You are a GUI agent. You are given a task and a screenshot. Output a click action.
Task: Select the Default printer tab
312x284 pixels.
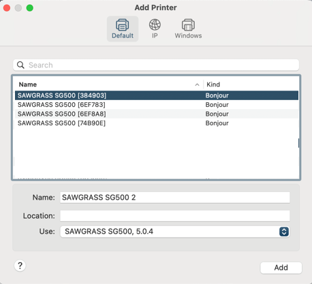(x=123, y=29)
